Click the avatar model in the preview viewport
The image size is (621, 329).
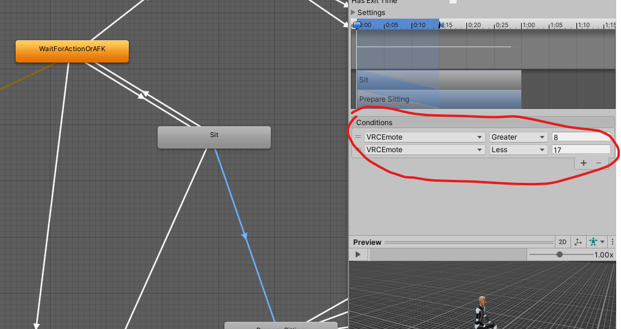pos(483,313)
